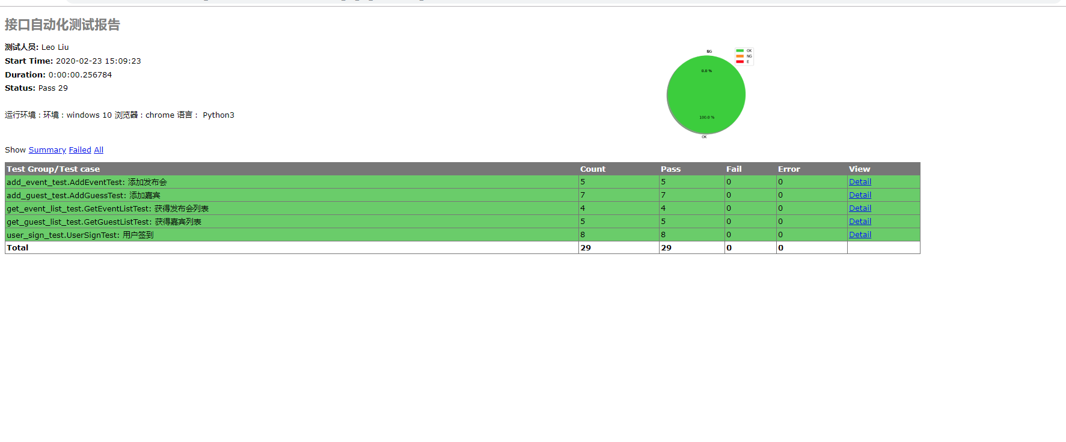This screenshot has width=1066, height=442.
Task: Click the 接口自动化测试报告 page heading
Action: coord(63,25)
